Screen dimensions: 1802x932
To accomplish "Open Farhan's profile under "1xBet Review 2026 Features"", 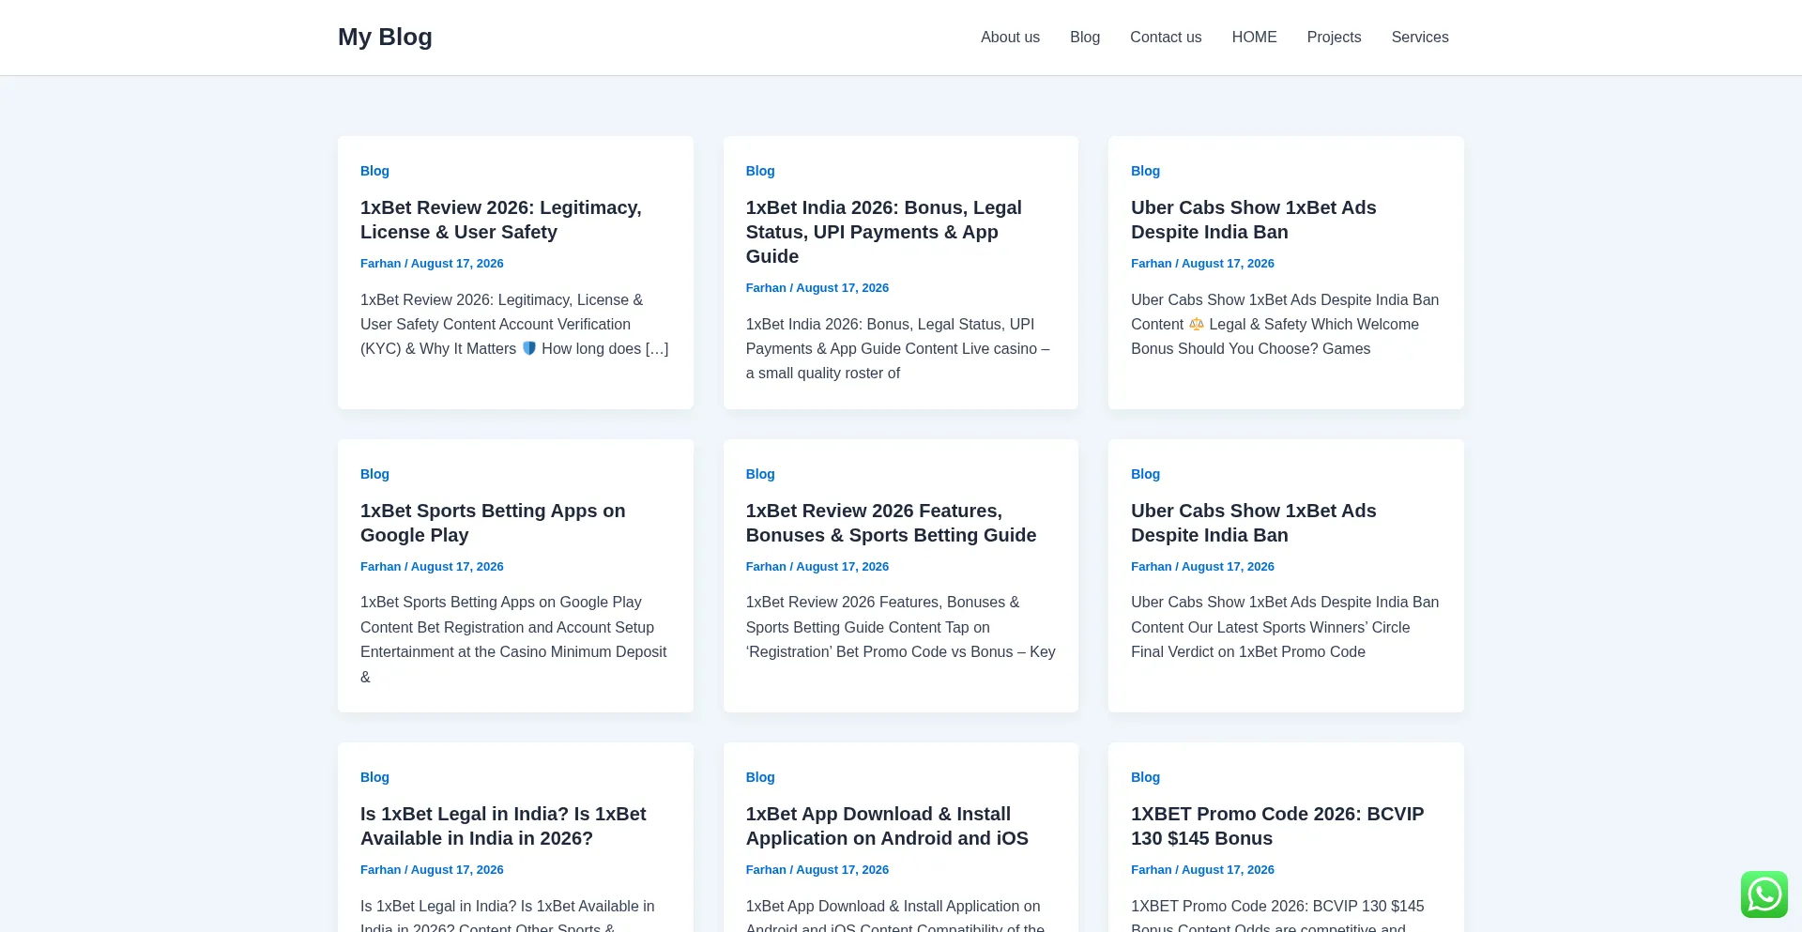I will point(766,567).
